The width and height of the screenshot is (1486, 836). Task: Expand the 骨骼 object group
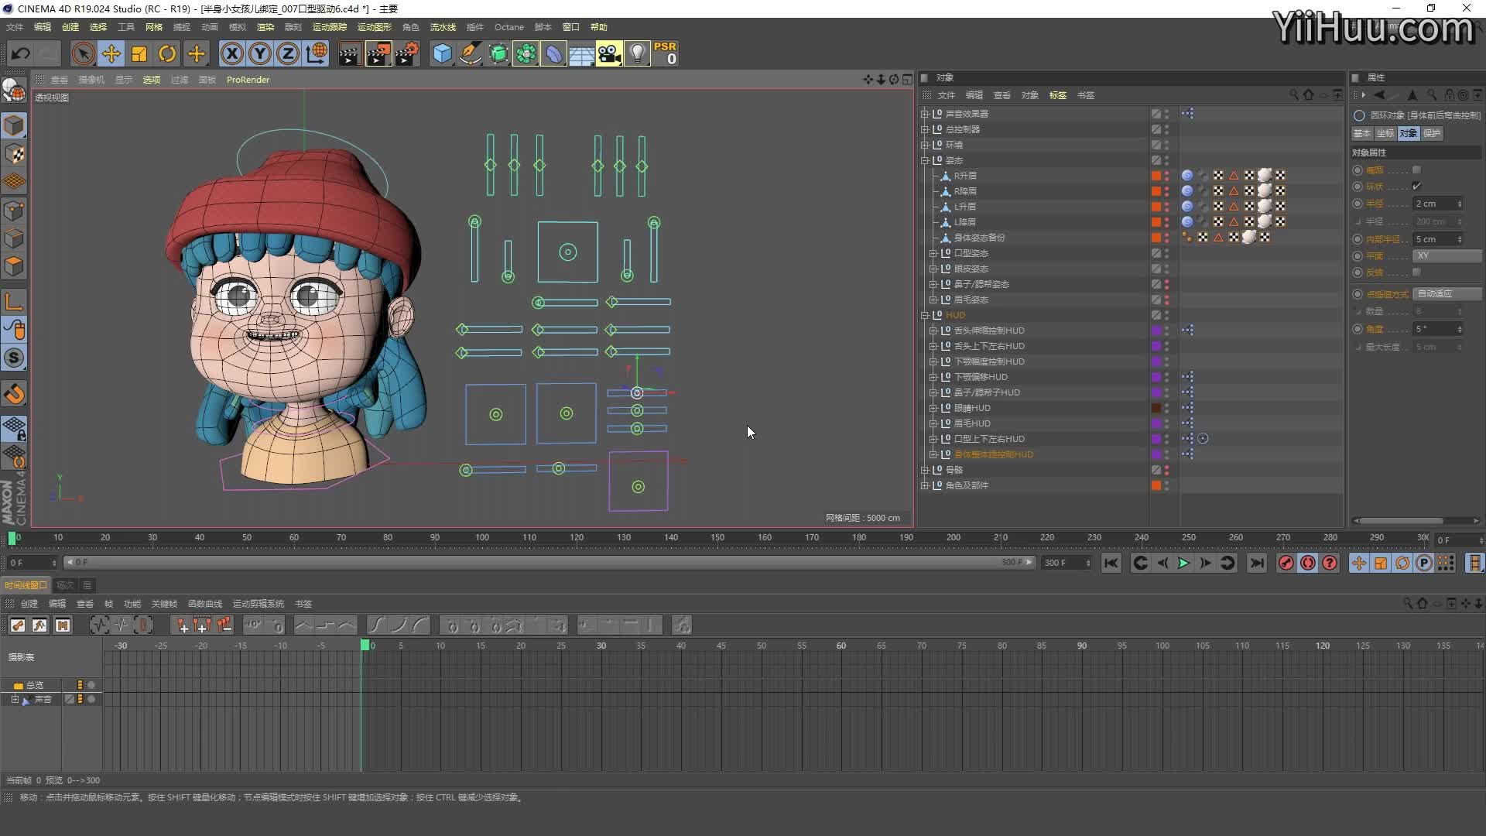(924, 470)
